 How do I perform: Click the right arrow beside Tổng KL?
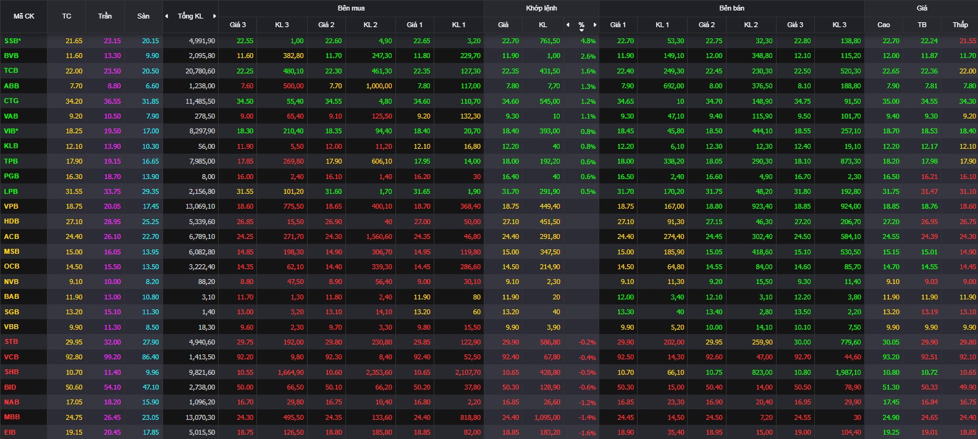coord(214,16)
